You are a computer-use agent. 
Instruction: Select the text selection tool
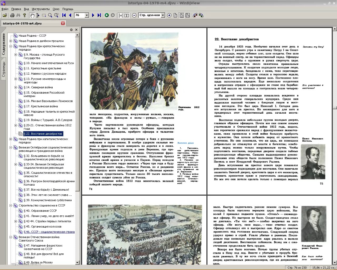(38, 15)
